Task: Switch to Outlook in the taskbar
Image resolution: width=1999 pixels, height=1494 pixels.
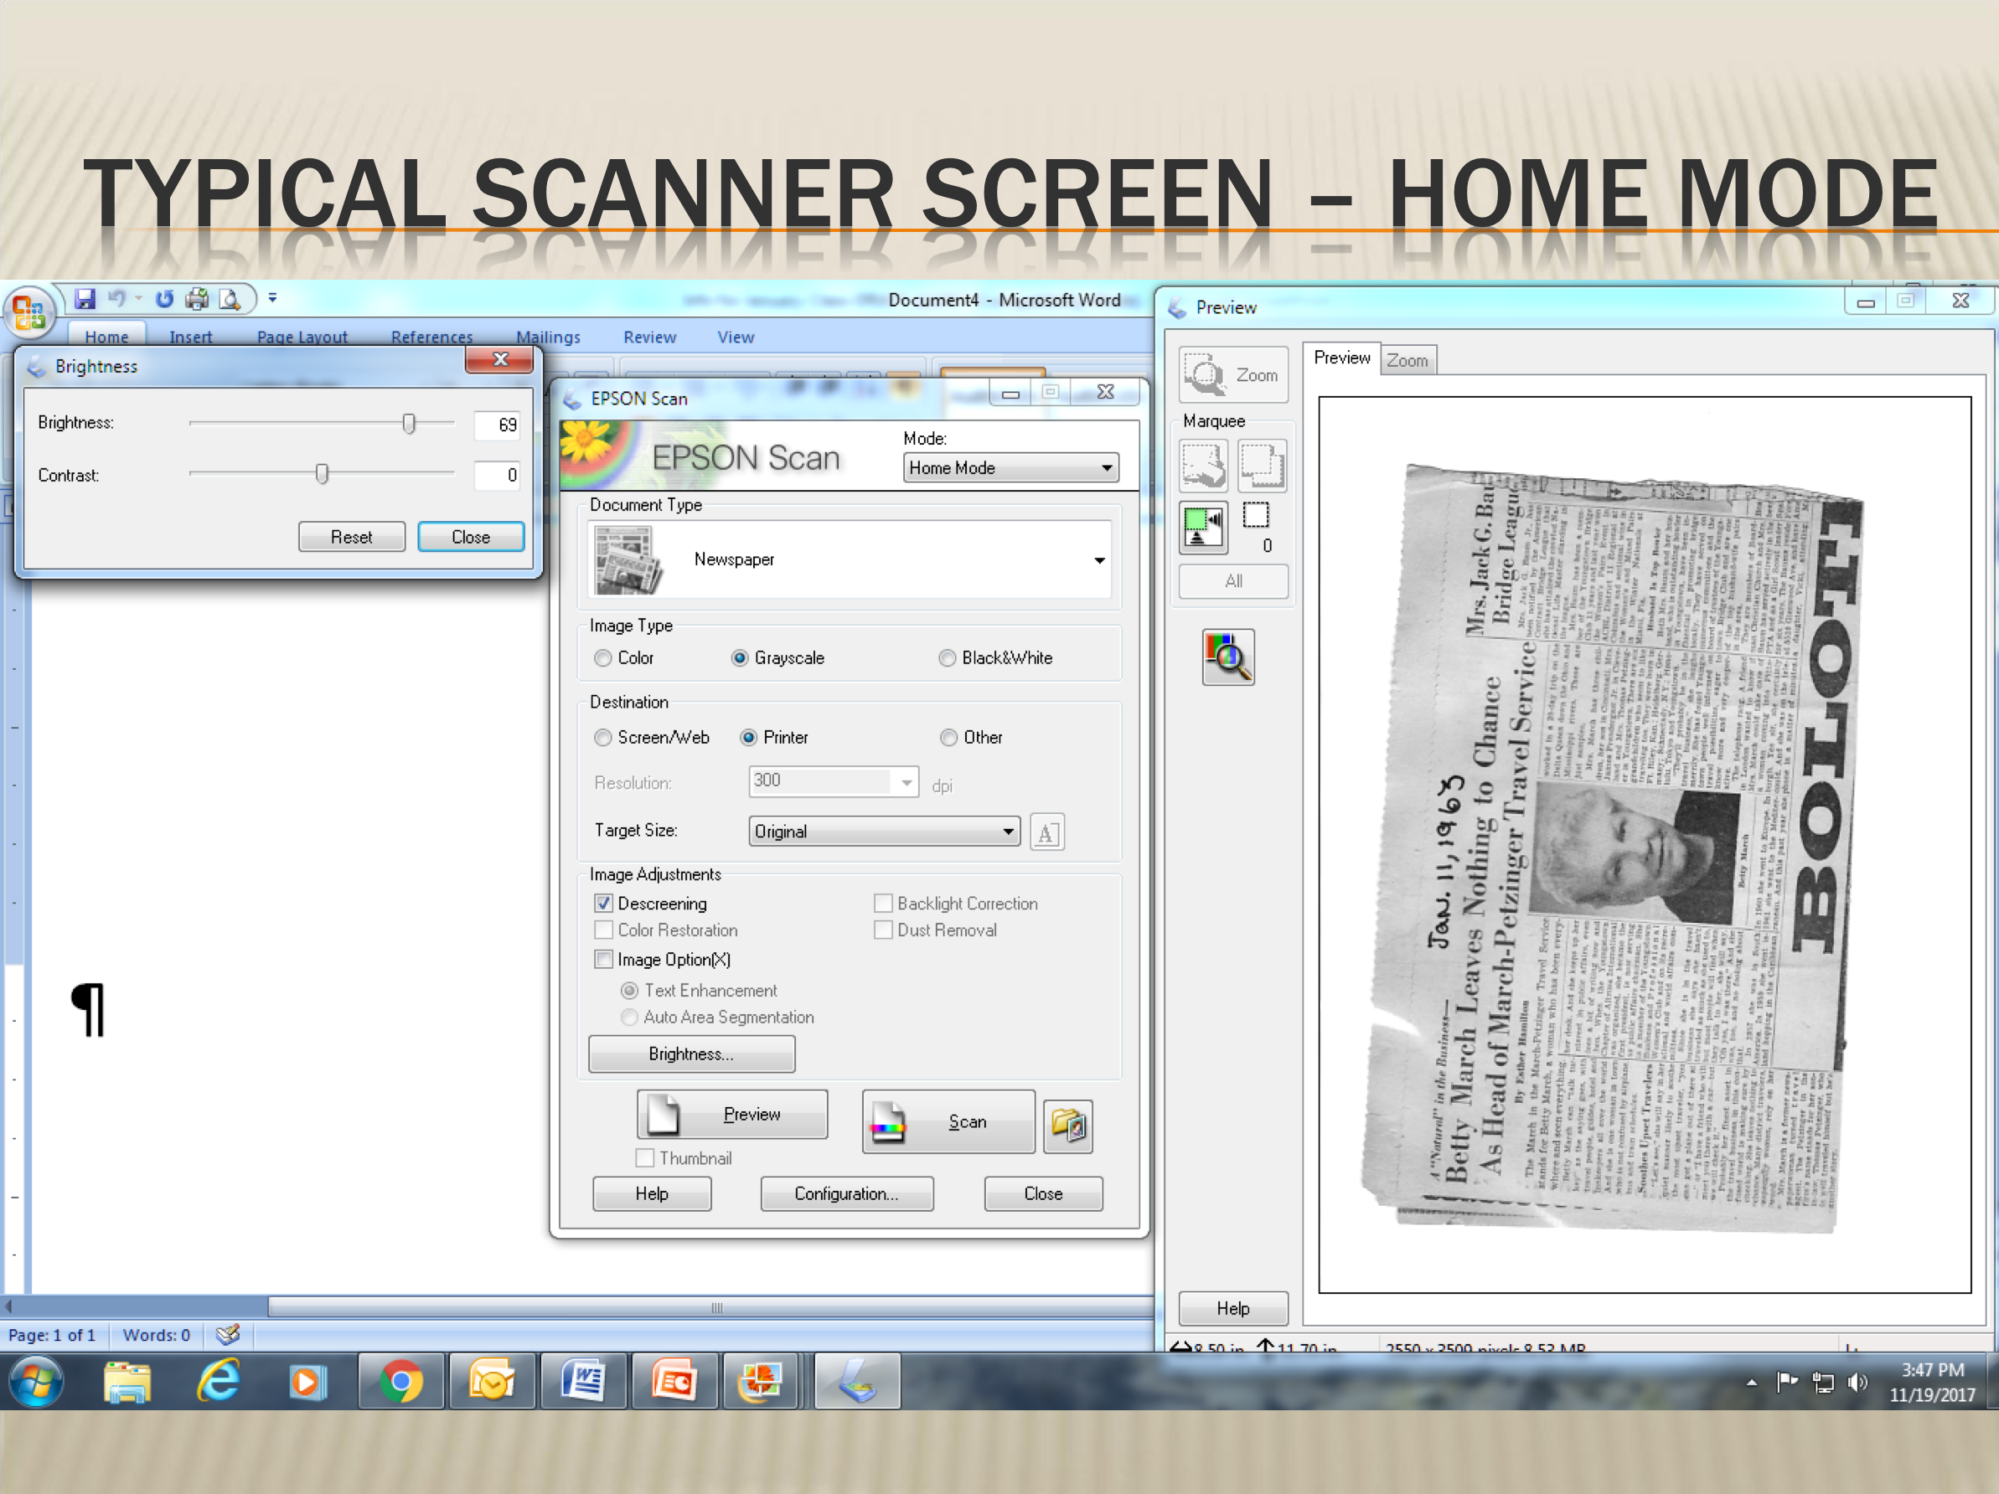Action: [x=493, y=1382]
